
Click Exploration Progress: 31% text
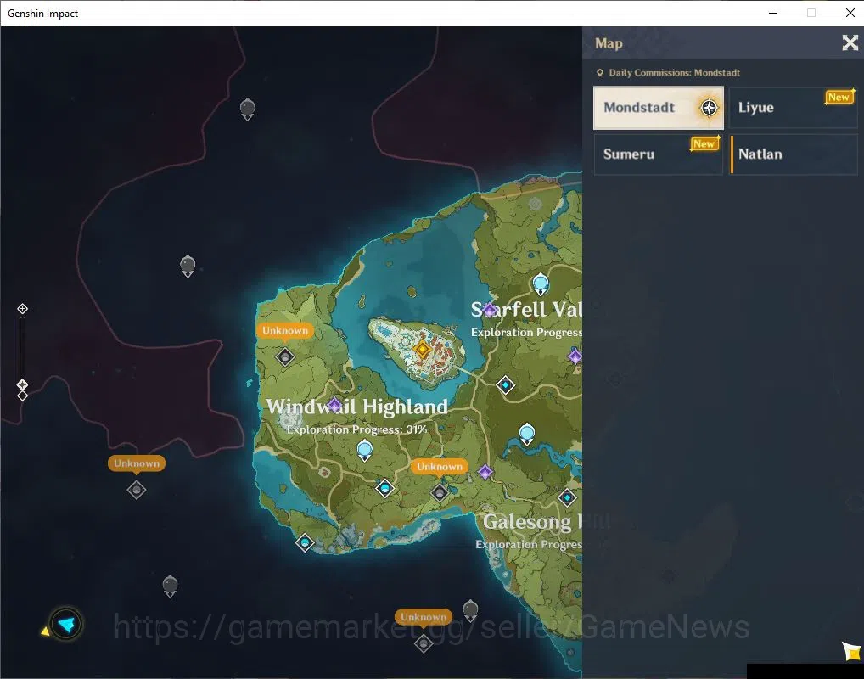point(357,429)
